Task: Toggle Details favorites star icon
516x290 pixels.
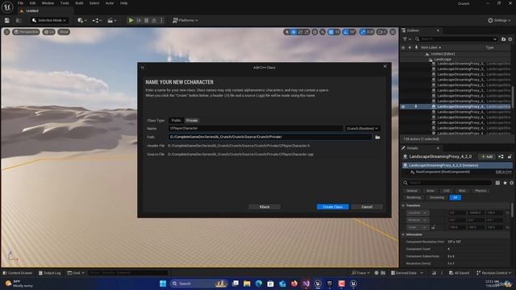Action: [x=505, y=183]
